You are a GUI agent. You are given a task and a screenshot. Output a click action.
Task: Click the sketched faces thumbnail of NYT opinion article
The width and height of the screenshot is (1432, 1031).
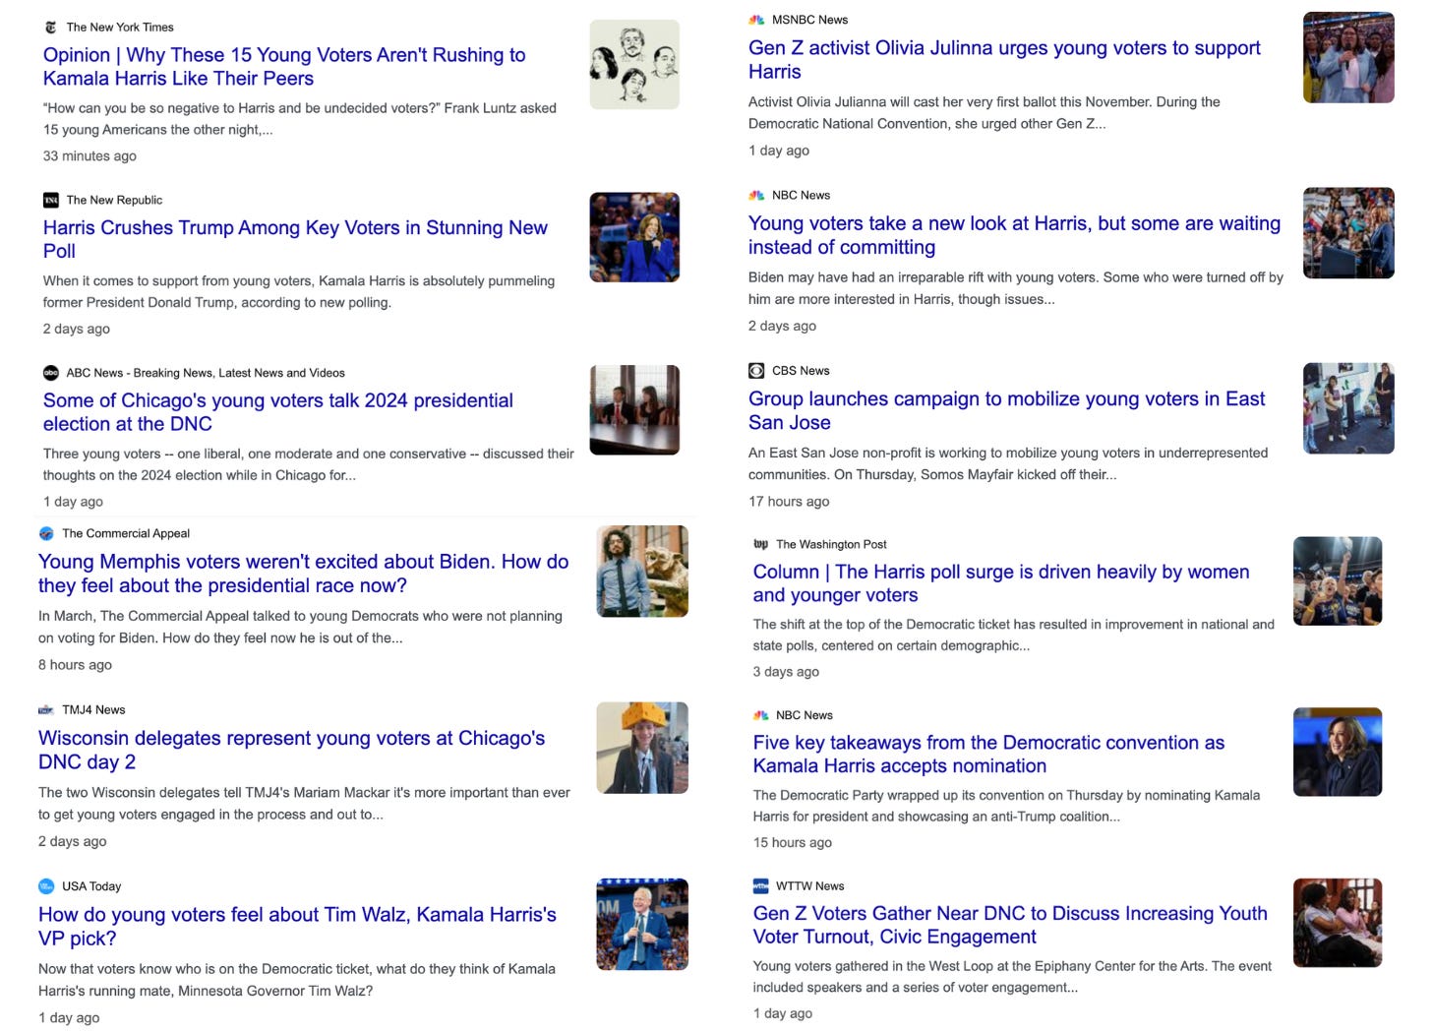click(x=634, y=65)
